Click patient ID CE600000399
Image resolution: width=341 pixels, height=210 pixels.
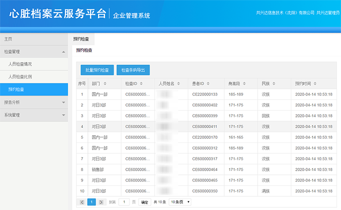(x=205, y=116)
